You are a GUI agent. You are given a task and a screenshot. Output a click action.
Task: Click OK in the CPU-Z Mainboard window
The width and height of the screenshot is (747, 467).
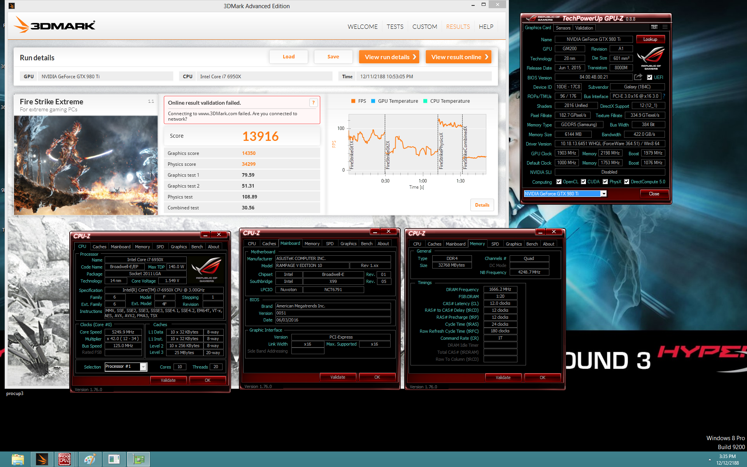pyautogui.click(x=377, y=377)
